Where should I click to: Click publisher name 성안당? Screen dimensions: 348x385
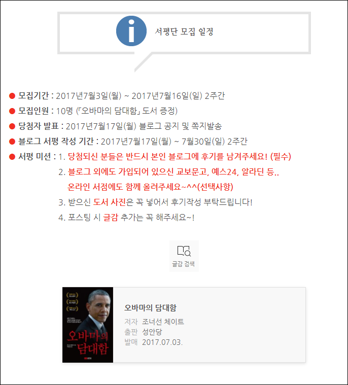click(x=152, y=332)
